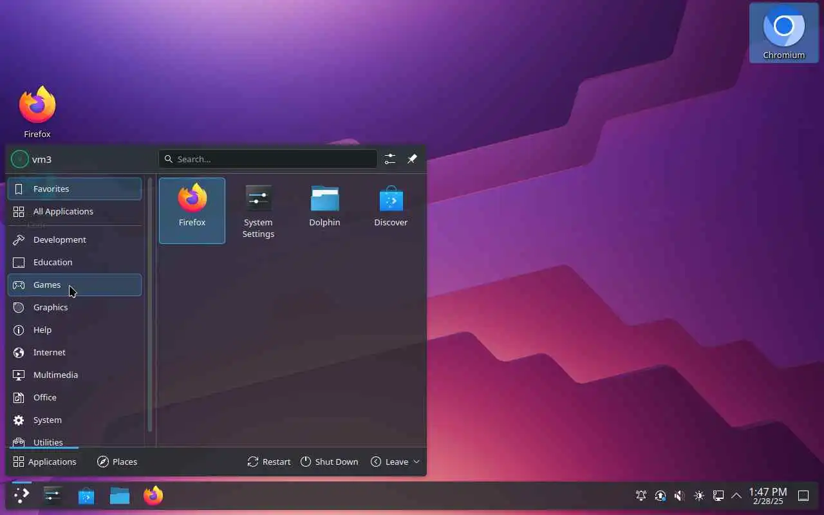Screen dimensions: 824x515
Task: Open the Graphics category
Action: tap(75, 307)
